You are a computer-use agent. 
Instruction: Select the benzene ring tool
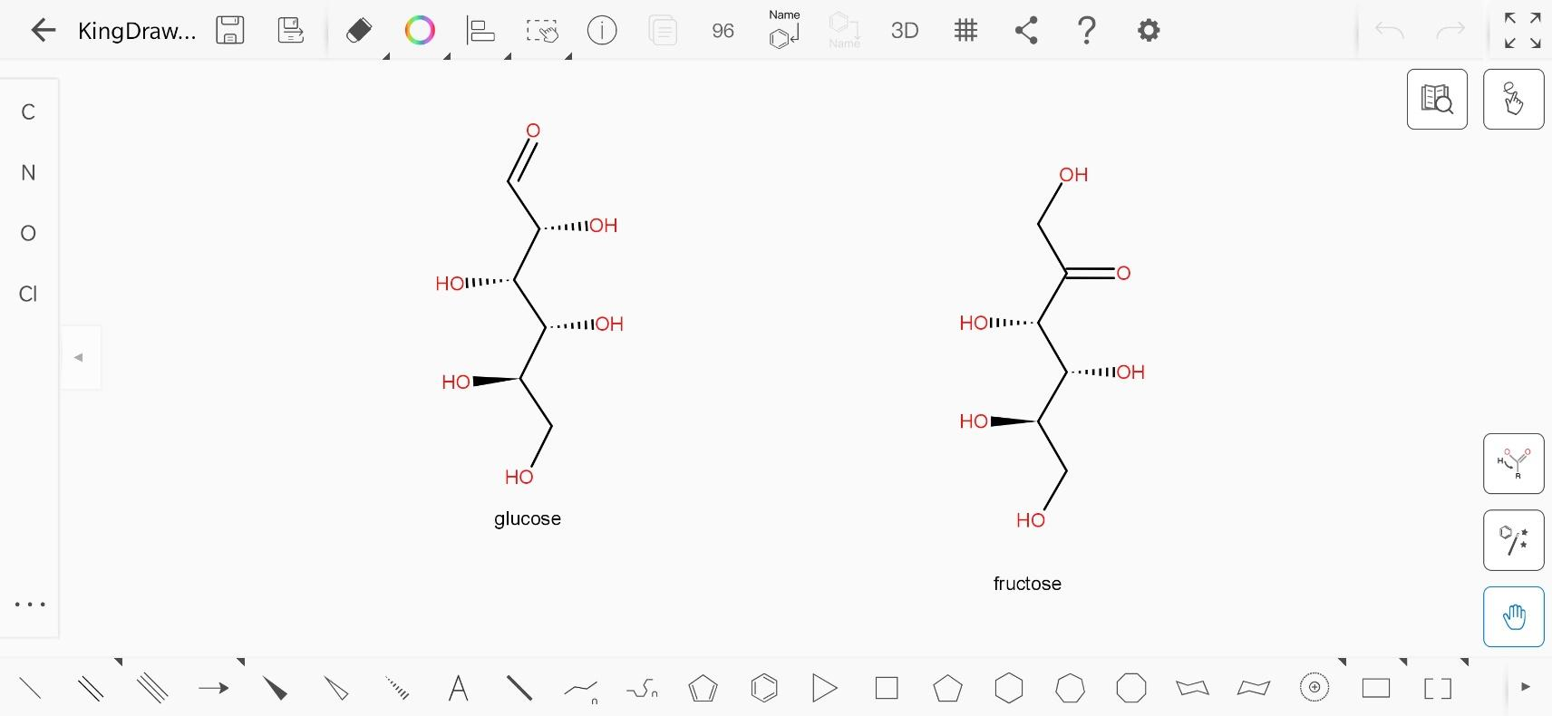click(x=764, y=689)
